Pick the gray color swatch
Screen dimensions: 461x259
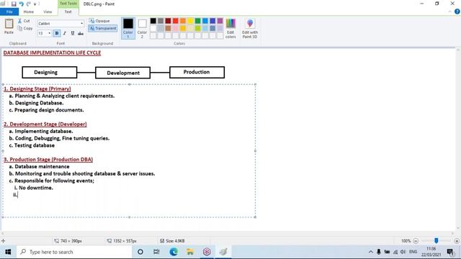(x=161, y=21)
